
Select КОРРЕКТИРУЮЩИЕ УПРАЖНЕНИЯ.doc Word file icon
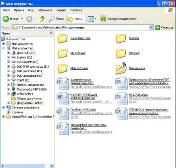click(63, 98)
